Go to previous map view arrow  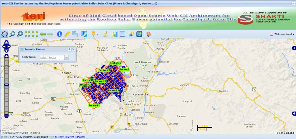point(43,34)
